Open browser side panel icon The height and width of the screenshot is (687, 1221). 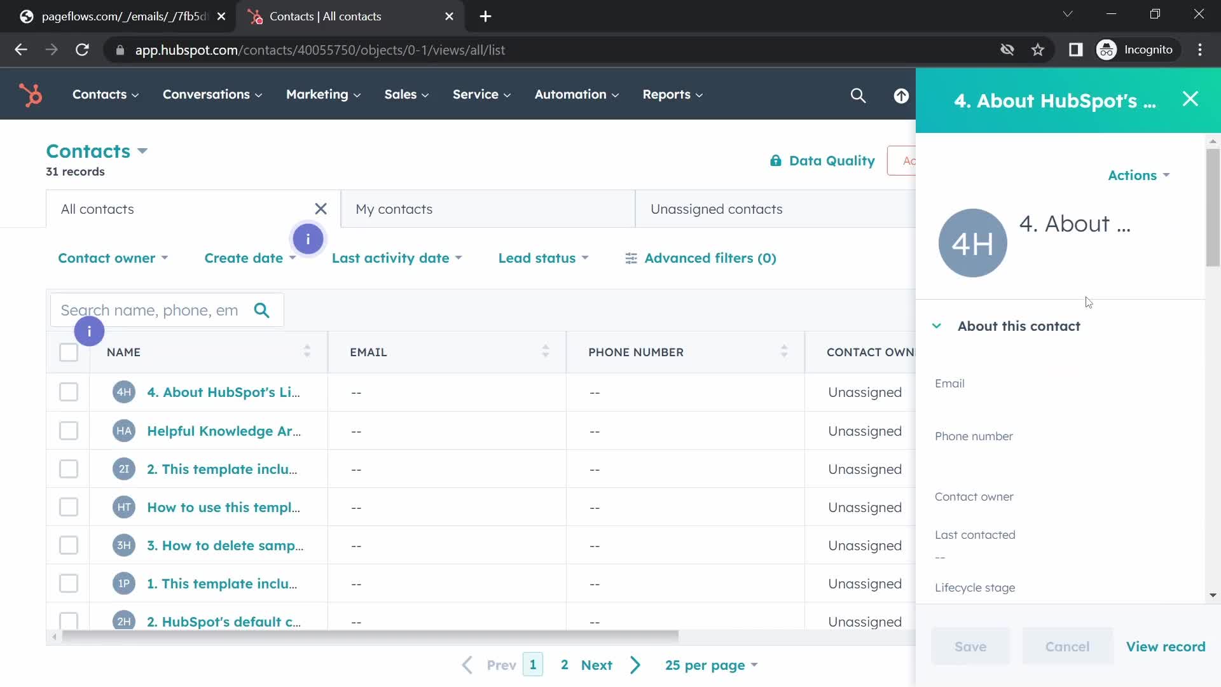tap(1075, 50)
